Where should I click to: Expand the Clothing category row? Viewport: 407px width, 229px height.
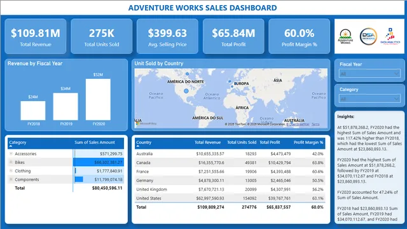[11, 171]
